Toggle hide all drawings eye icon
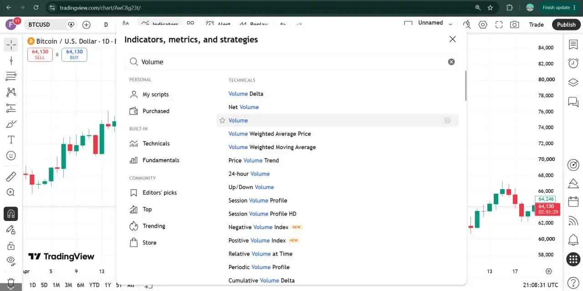The height and width of the screenshot is (291, 583). (11, 261)
